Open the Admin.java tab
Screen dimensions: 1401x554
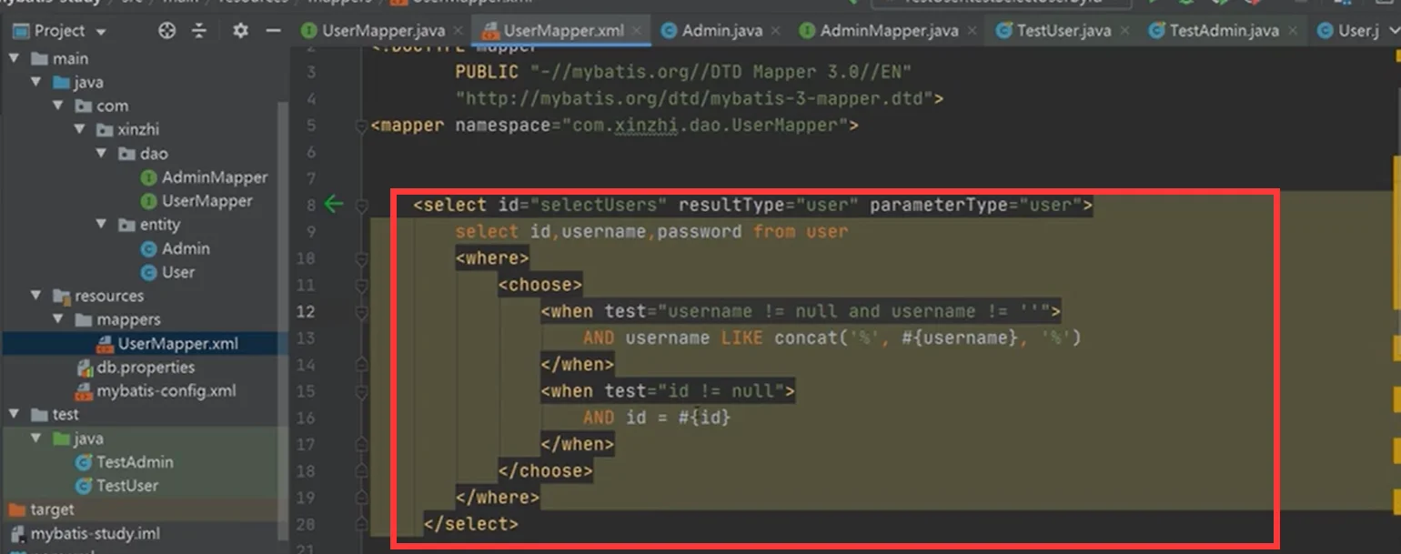(x=721, y=31)
